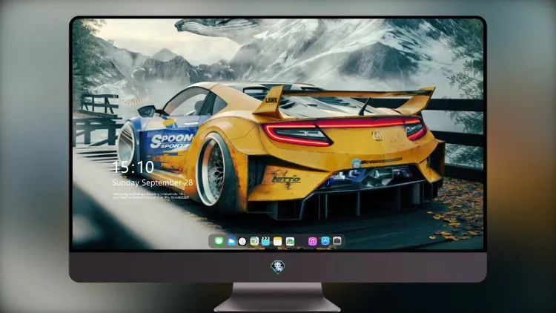Open the Photos gallery app in dock
The image size is (556, 313).
coord(290,242)
